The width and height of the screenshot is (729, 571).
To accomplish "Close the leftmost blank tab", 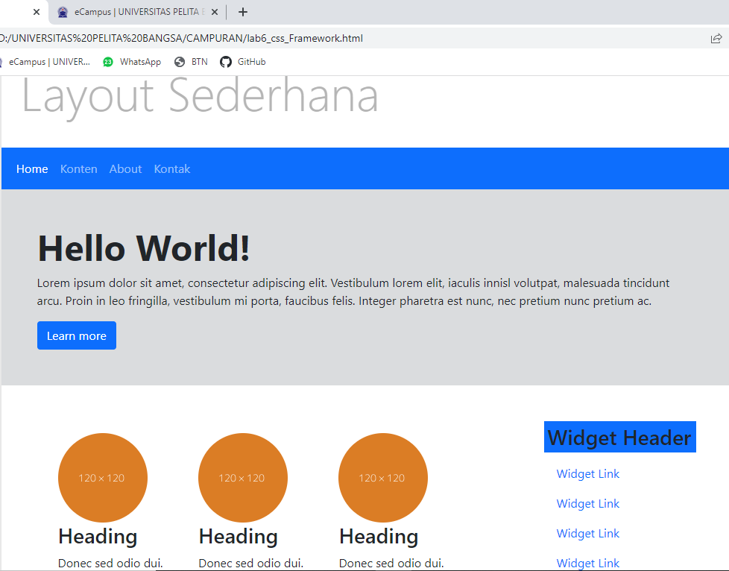I will pyautogui.click(x=37, y=12).
